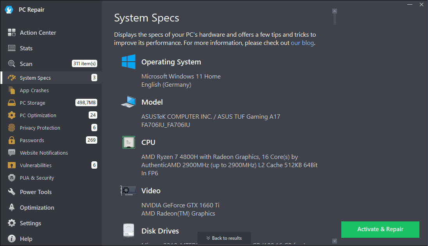Image resolution: width=428 pixels, height=246 pixels.
Task: Open the Settings section
Action: 51,223
